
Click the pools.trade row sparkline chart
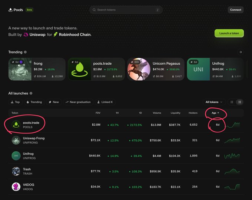(232, 125)
